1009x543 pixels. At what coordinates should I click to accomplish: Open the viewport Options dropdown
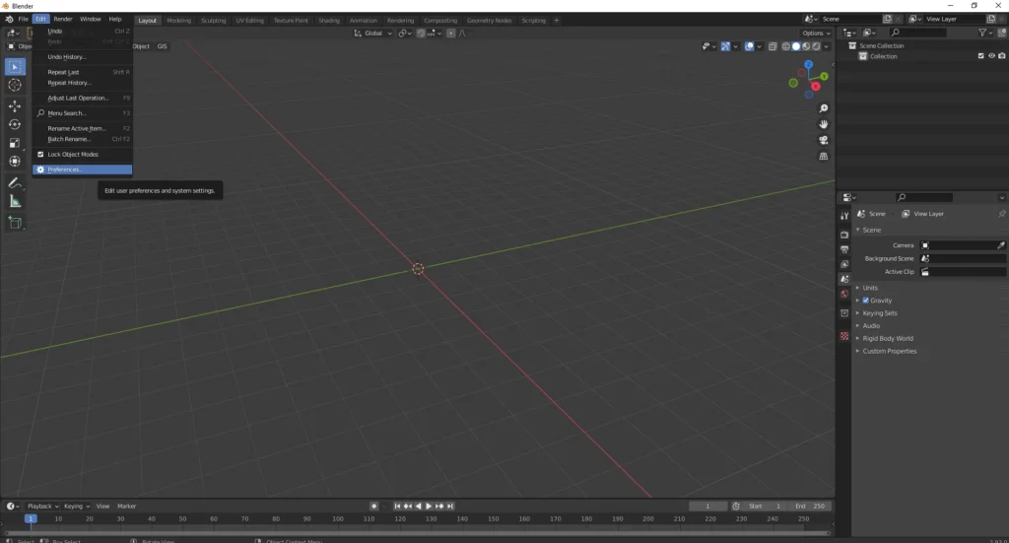pyautogui.click(x=816, y=34)
